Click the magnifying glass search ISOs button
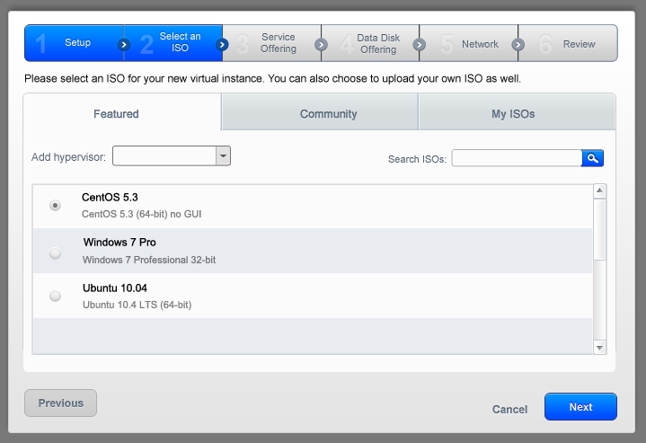646x443 pixels. click(592, 158)
